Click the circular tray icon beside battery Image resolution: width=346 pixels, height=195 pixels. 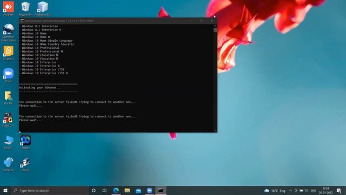click(296, 191)
